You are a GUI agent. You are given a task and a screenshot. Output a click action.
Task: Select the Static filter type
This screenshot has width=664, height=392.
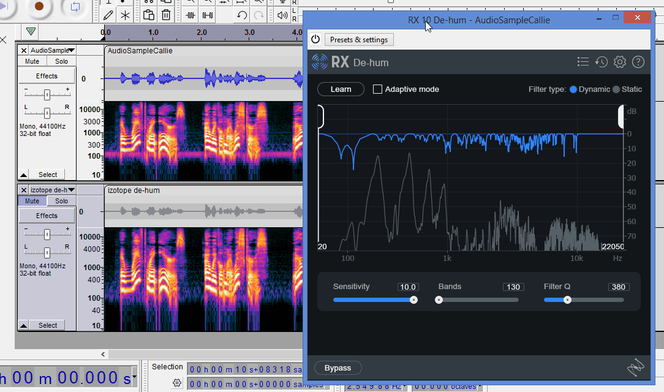tap(616, 89)
